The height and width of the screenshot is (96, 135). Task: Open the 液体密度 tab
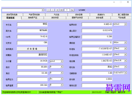79,15
